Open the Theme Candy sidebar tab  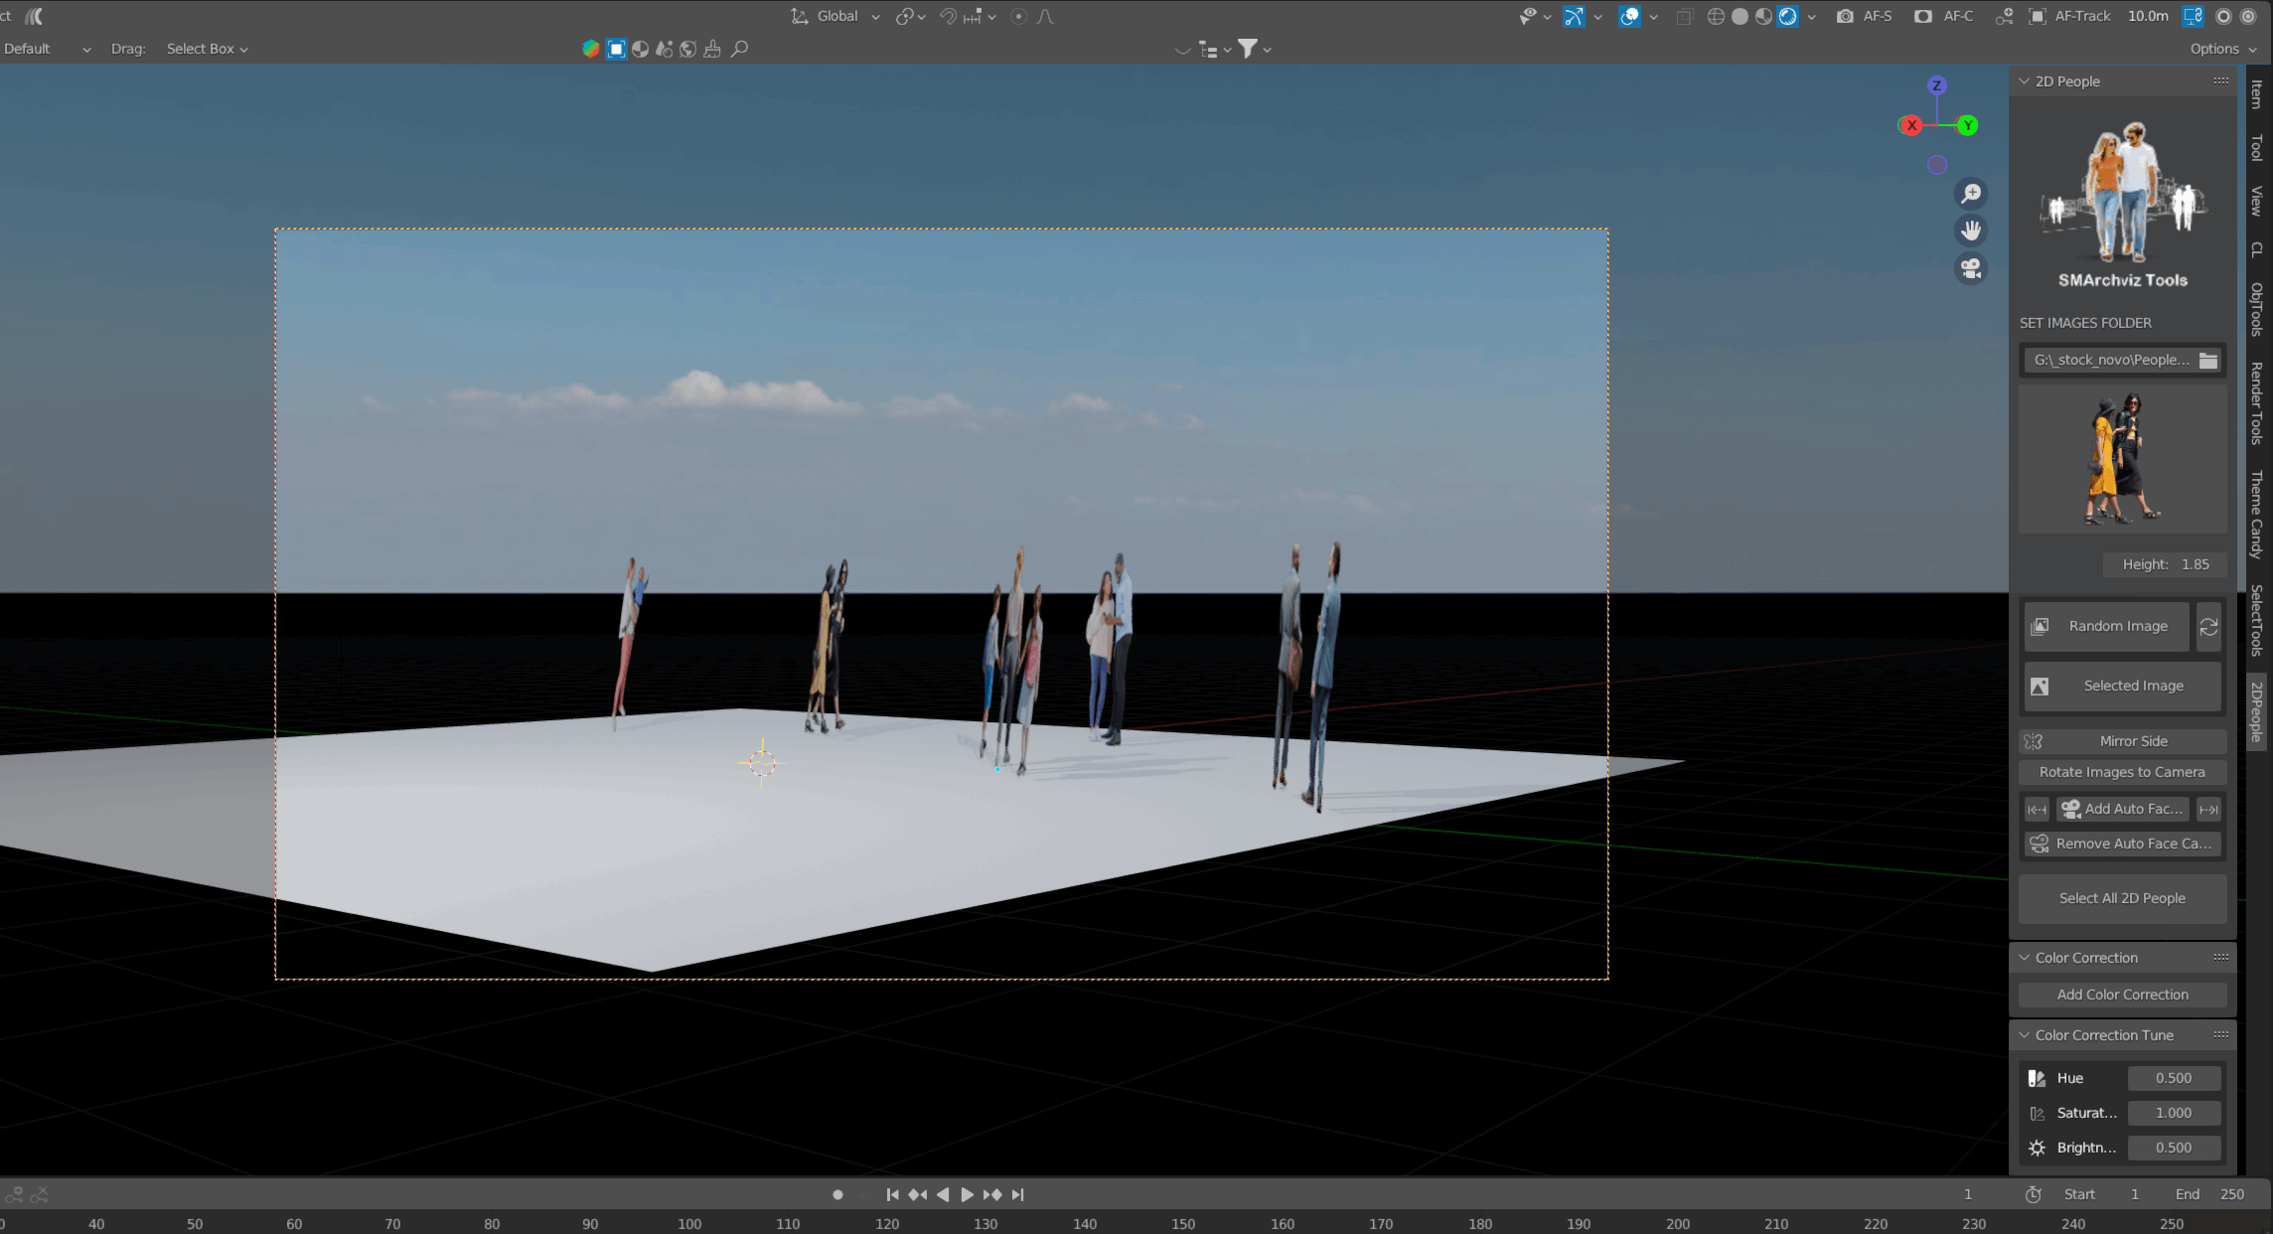pyautogui.click(x=2256, y=514)
